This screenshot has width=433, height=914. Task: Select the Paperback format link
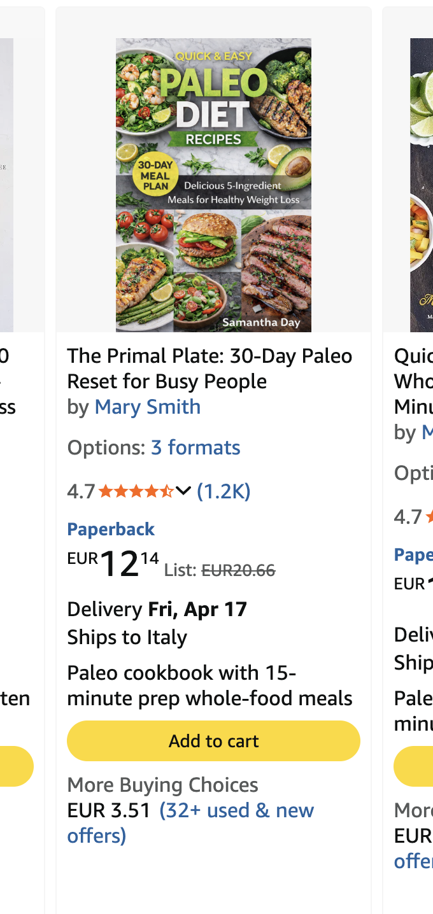point(111,529)
